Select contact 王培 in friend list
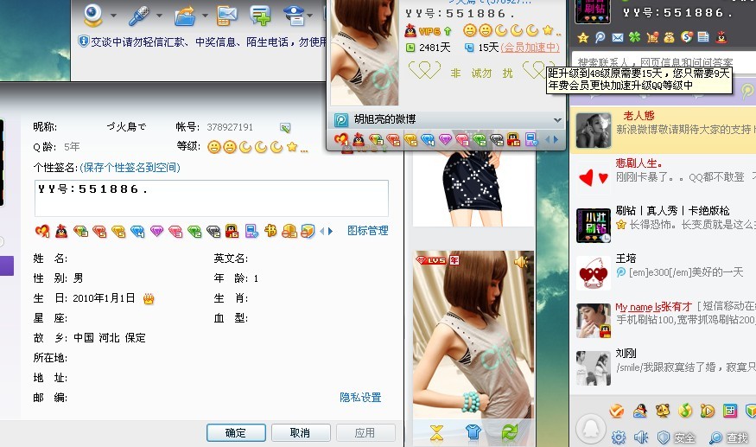 coord(663,272)
